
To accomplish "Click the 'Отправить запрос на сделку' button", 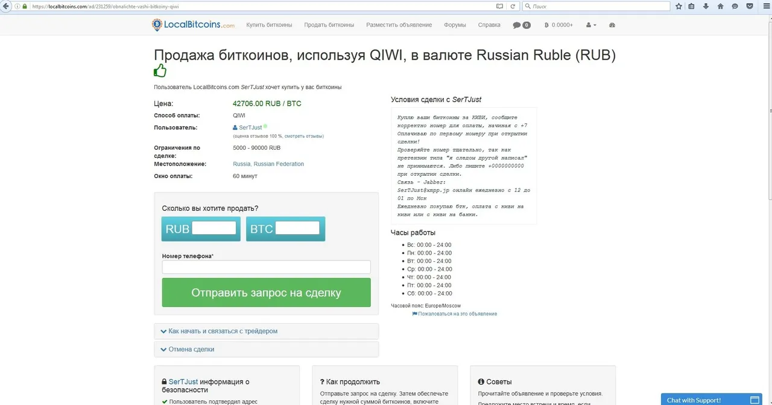I will click(266, 292).
